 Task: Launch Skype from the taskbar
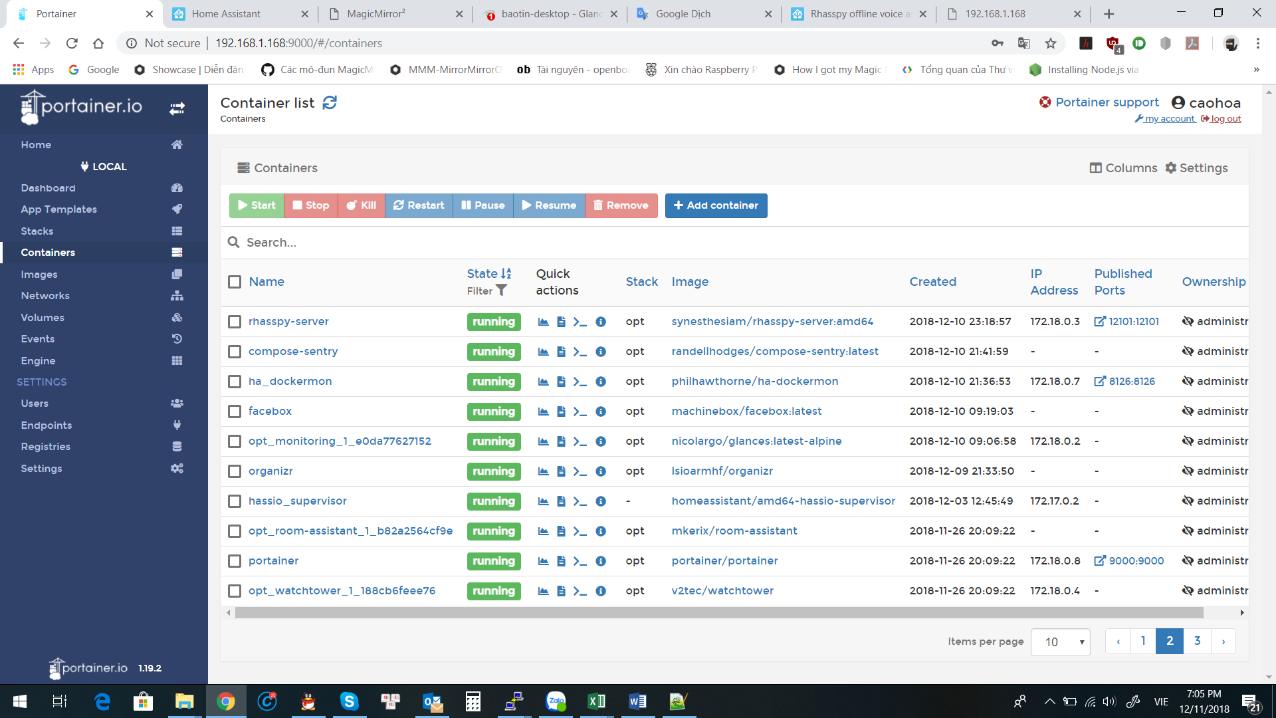349,701
